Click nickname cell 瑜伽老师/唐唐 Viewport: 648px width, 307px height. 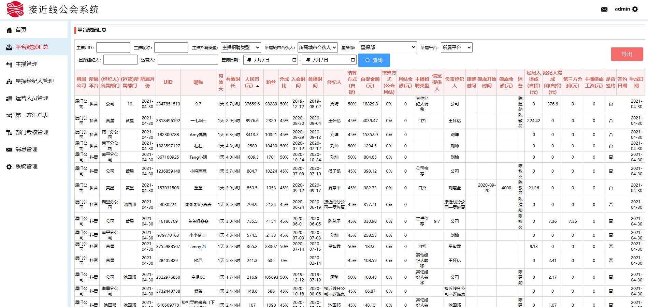pyautogui.click(x=198, y=205)
